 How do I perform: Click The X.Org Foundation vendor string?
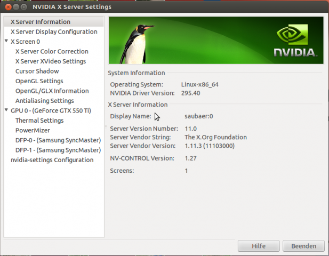tap(215, 137)
